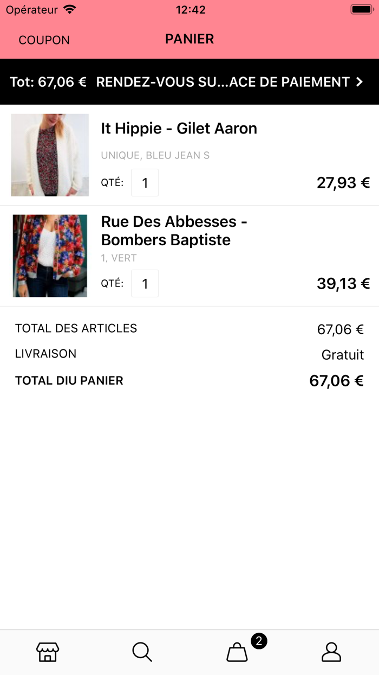The width and height of the screenshot is (379, 675).
Task: Tap the chevron arrow on payment bar
Action: 360,82
